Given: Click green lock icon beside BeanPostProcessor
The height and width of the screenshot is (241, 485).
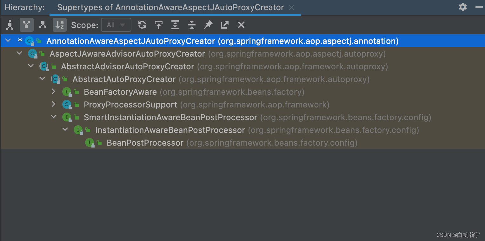Looking at the screenshot, I should click(99, 143).
